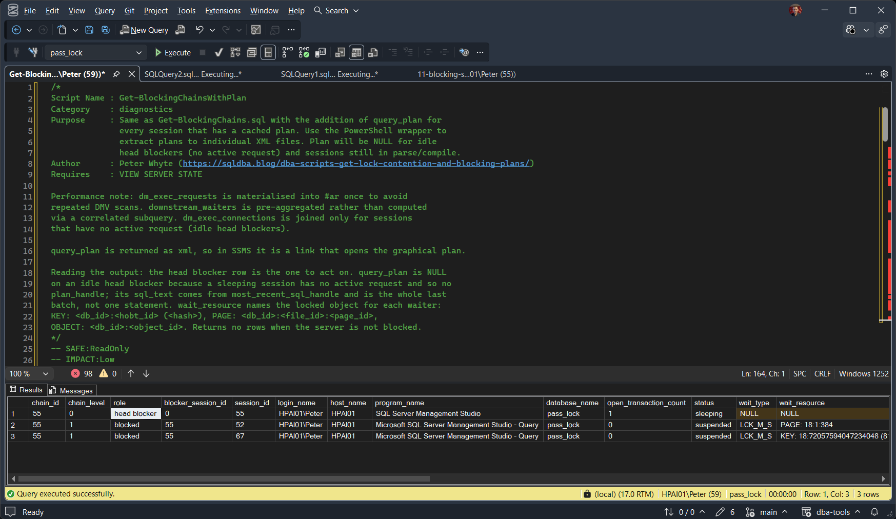Click the user account avatar
896x519 pixels.
click(x=795, y=10)
